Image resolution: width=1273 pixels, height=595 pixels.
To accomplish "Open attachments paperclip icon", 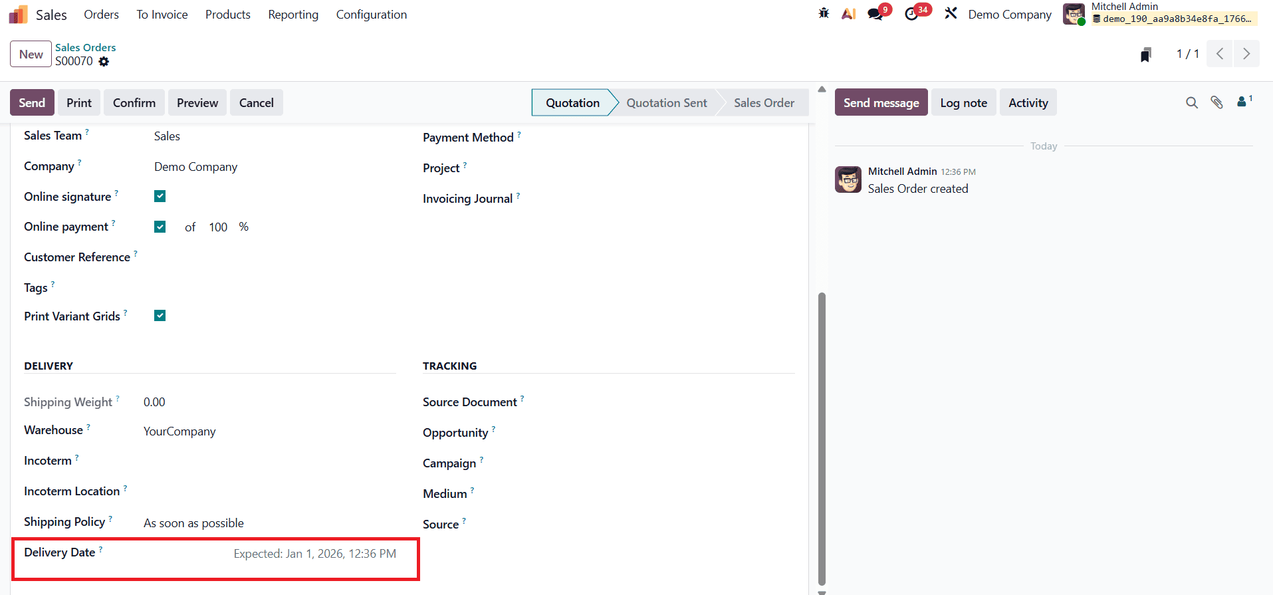I will (1216, 102).
